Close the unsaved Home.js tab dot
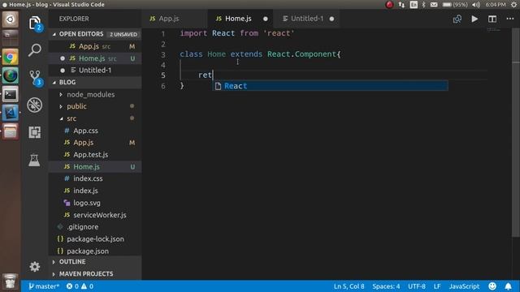This screenshot has height=292, width=520. point(266,19)
